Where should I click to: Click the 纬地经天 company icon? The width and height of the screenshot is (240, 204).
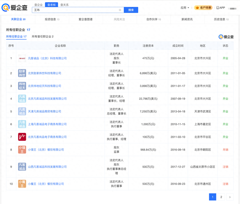pos(22,86)
